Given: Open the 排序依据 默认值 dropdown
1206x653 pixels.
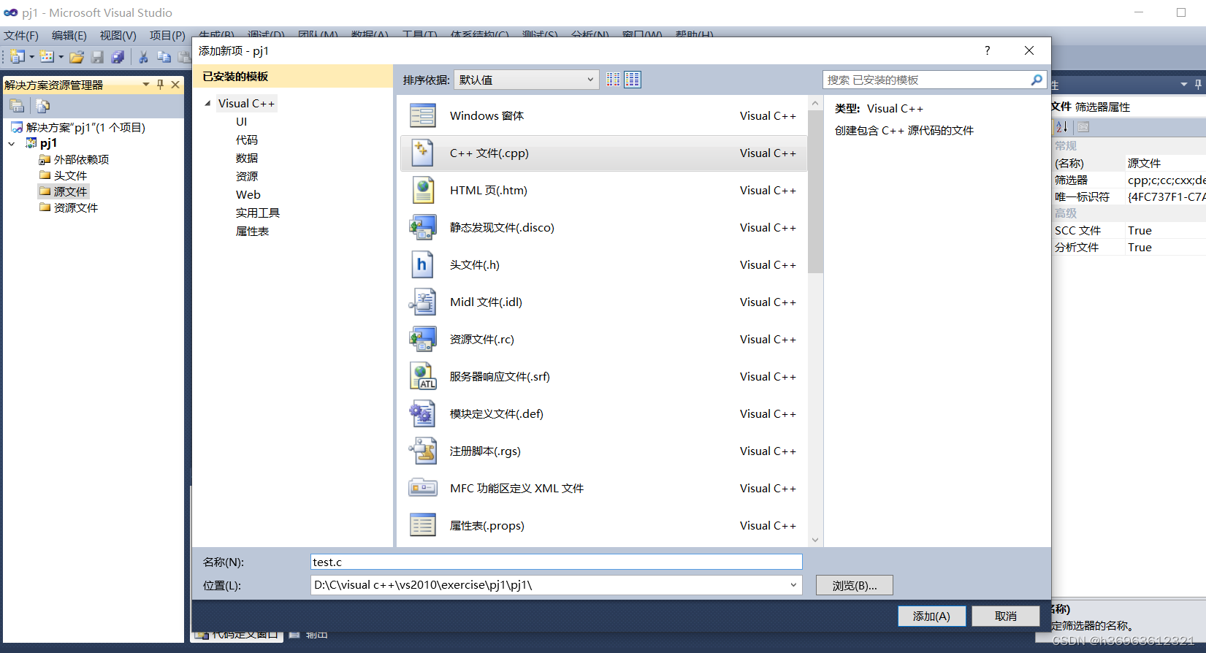Looking at the screenshot, I should (x=527, y=80).
